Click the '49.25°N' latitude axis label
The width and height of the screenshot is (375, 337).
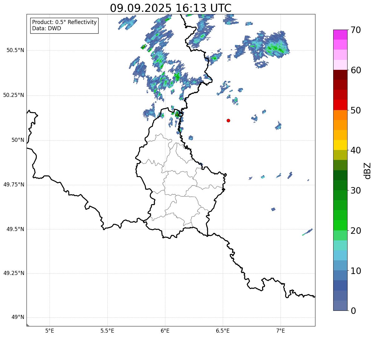tap(13, 273)
